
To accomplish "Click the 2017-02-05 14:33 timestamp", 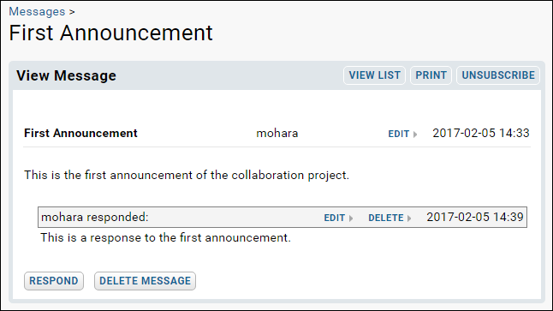I will [x=481, y=133].
